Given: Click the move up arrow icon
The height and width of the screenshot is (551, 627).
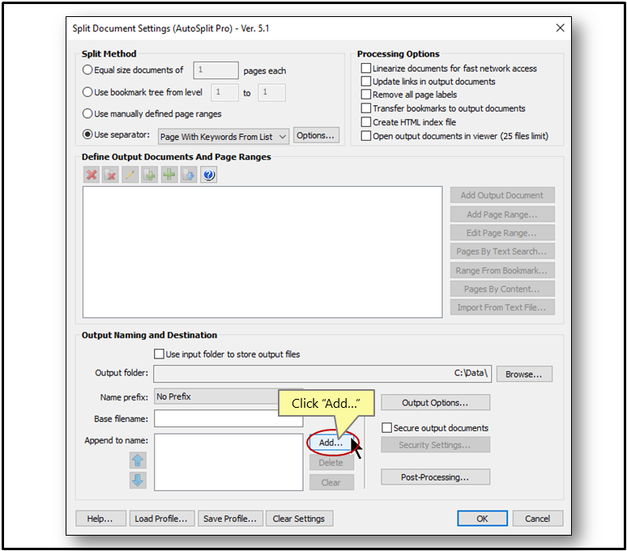Looking at the screenshot, I should point(138,460).
